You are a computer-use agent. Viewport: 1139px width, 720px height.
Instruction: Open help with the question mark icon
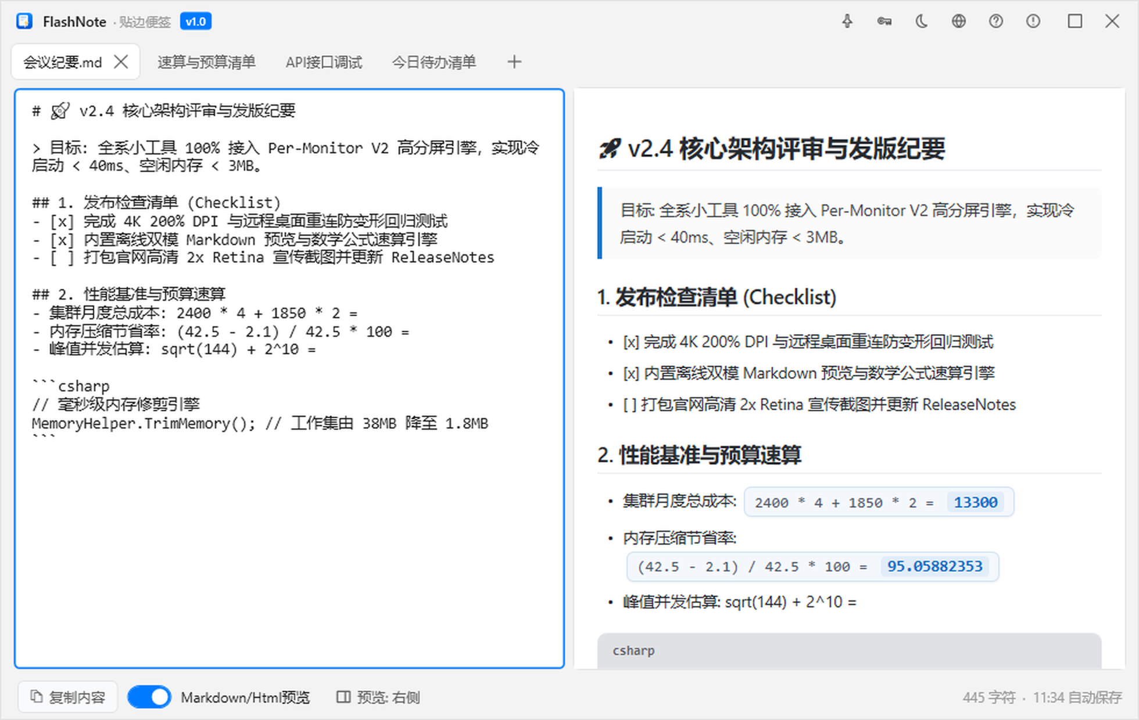[x=996, y=21]
